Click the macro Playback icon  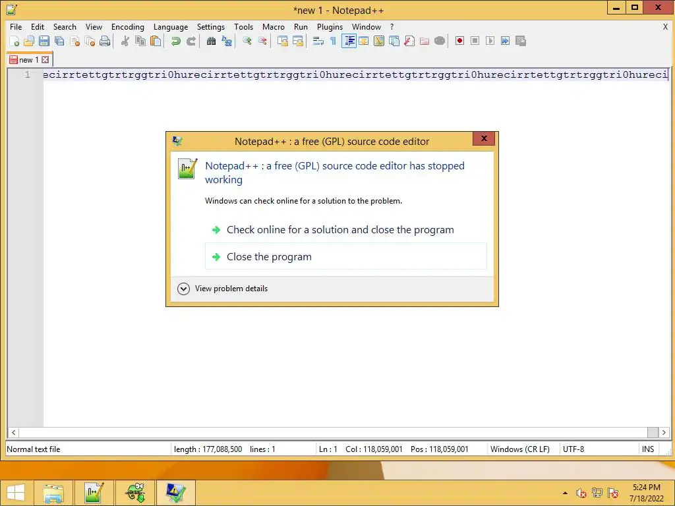(x=490, y=41)
